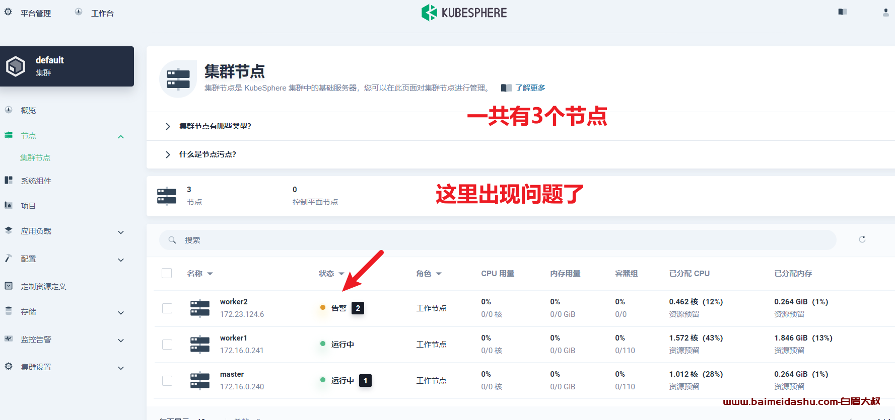Click the worker2 node server icon
This screenshot has width=895, height=420.
click(200, 308)
